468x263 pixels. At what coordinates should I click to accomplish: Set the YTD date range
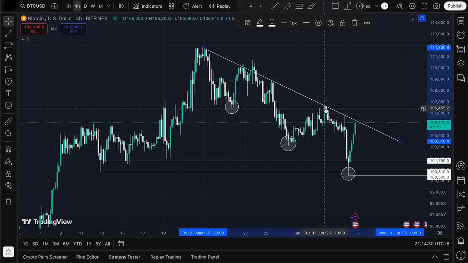(78, 244)
